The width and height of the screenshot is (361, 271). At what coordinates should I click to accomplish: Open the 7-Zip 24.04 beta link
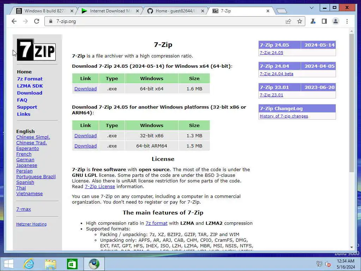(x=276, y=74)
